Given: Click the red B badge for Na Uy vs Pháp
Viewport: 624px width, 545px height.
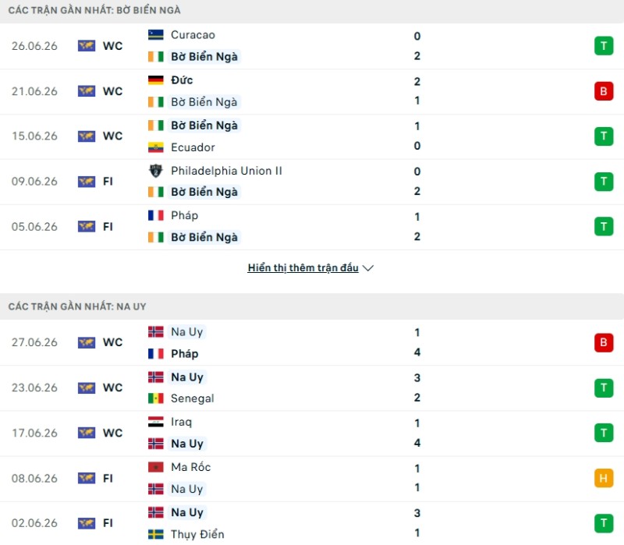Looking at the screenshot, I should 604,342.
